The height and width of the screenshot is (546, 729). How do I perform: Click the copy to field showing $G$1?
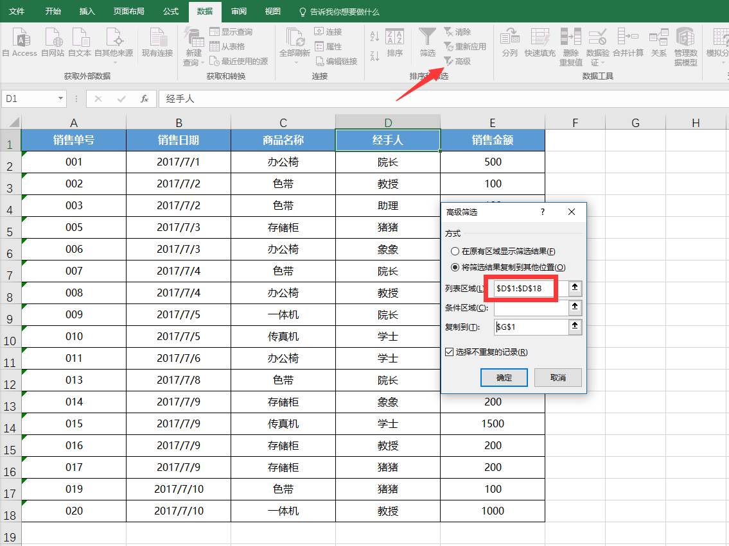[531, 327]
